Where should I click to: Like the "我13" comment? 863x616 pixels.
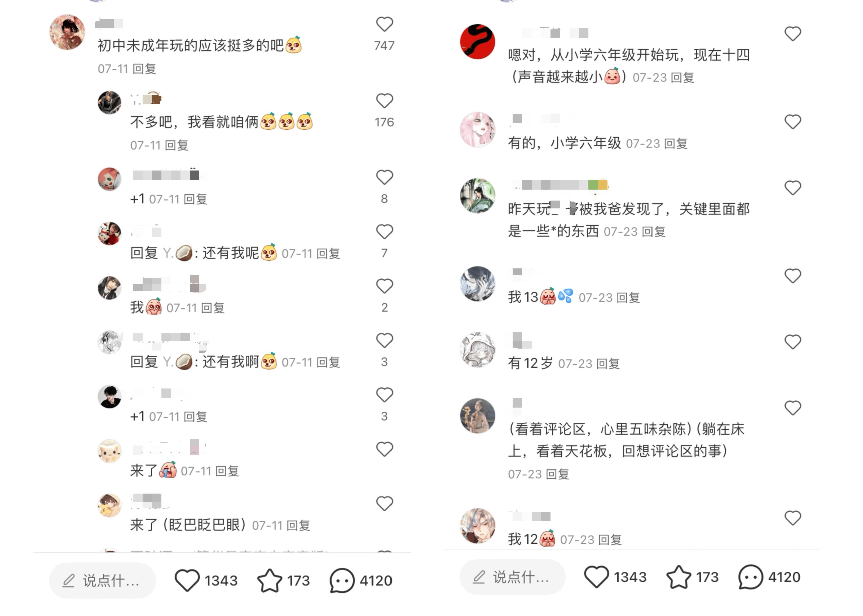792,276
